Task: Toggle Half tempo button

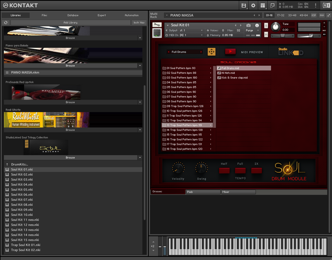Action: click(x=224, y=171)
